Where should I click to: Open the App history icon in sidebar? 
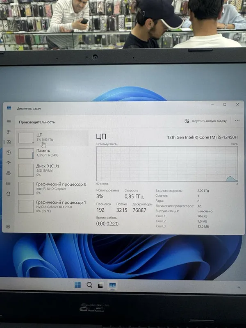9,153
